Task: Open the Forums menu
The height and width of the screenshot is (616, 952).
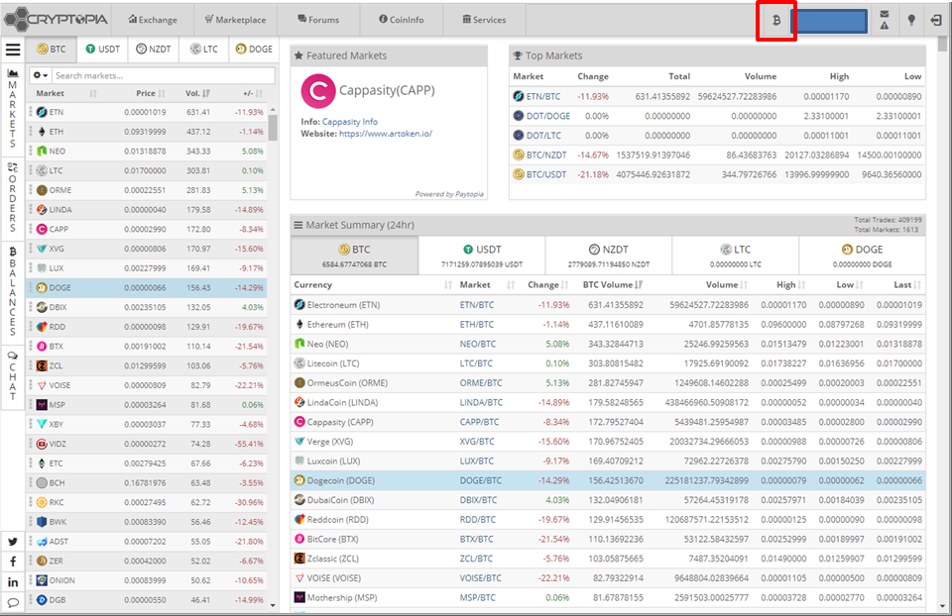Action: [318, 20]
